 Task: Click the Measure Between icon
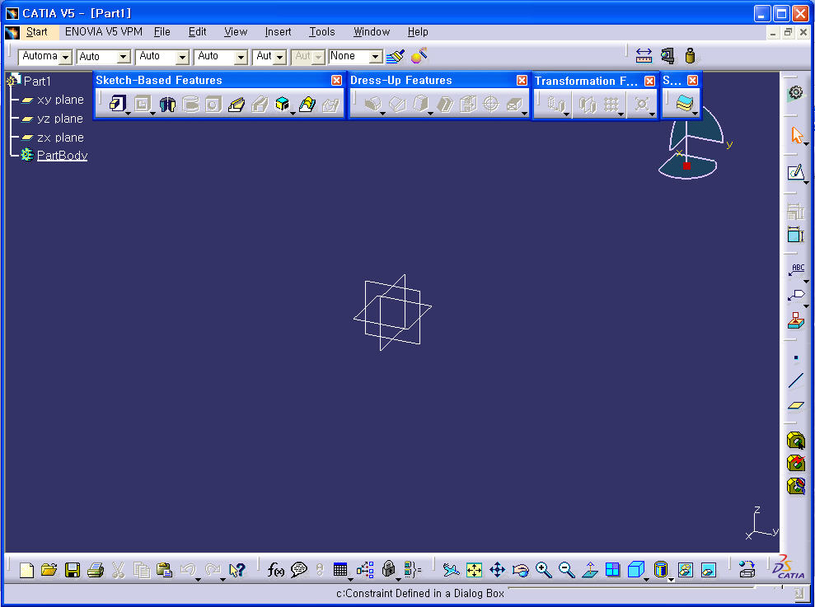[644, 56]
